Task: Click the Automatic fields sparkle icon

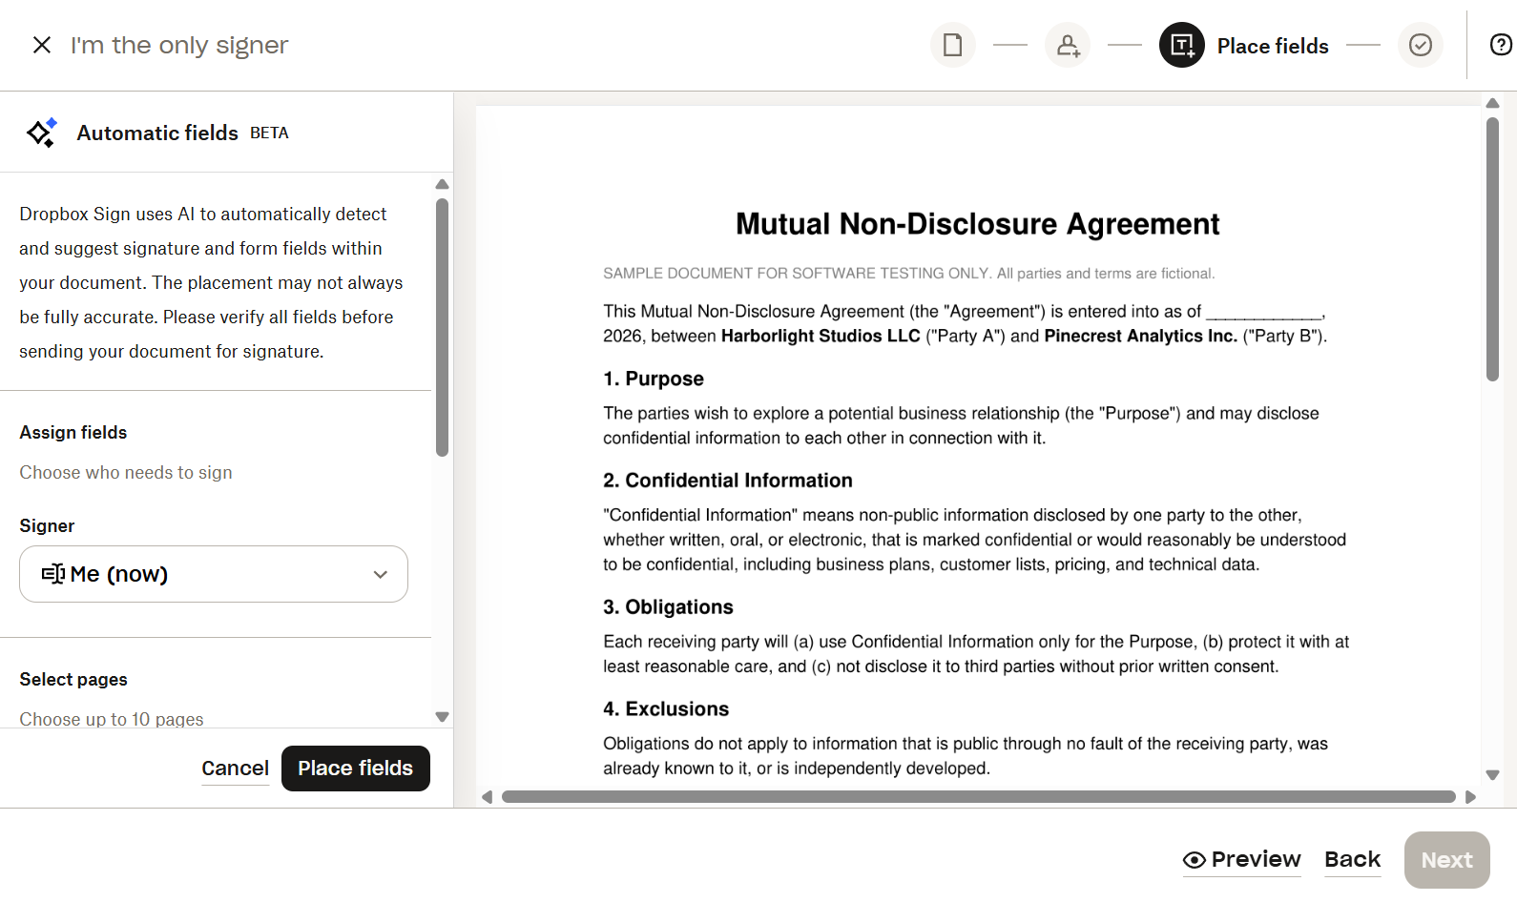Action: pyautogui.click(x=42, y=133)
